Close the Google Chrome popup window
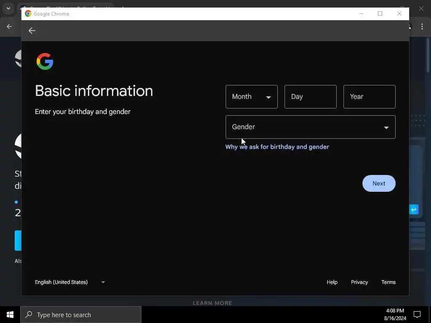 click(x=399, y=13)
